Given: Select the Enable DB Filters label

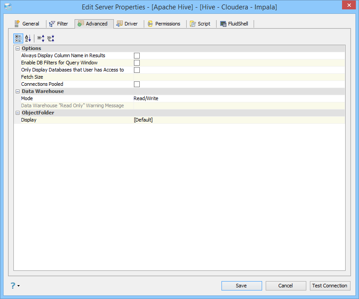Looking at the screenshot, I should pos(59,63).
